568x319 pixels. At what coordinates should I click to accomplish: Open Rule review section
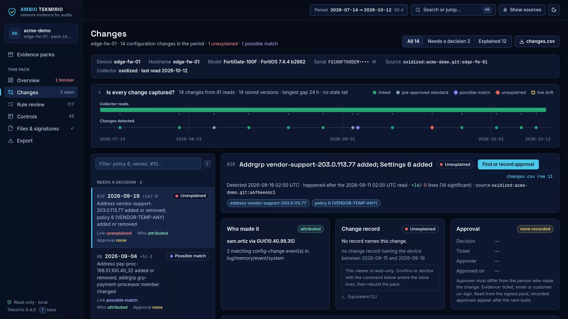[x=41, y=105]
